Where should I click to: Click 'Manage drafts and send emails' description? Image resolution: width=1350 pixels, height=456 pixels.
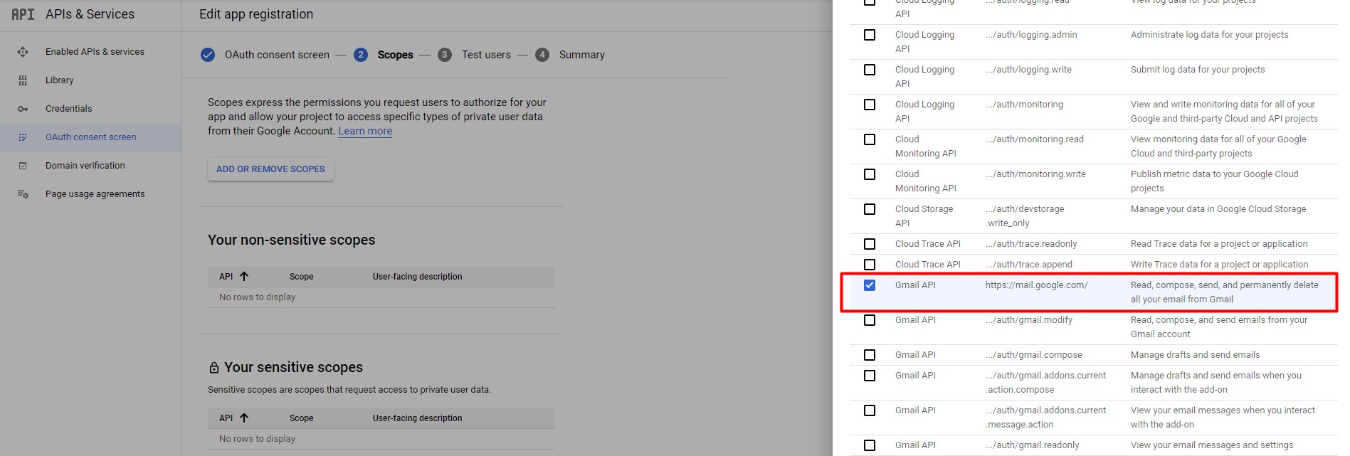tap(1195, 355)
